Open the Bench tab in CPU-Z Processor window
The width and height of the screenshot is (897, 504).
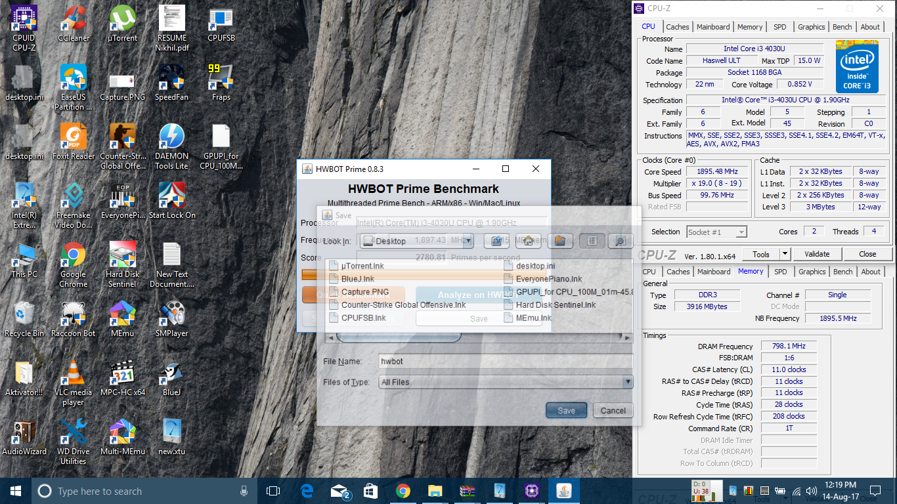click(x=842, y=27)
